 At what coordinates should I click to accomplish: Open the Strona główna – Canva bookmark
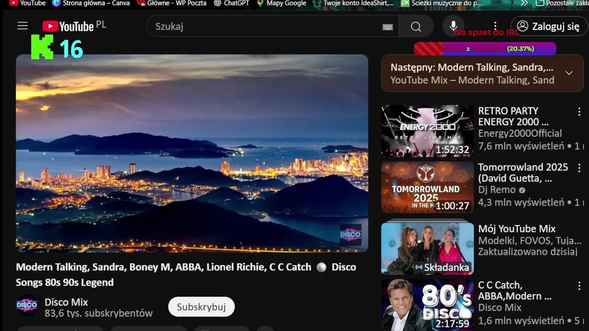click(x=91, y=3)
